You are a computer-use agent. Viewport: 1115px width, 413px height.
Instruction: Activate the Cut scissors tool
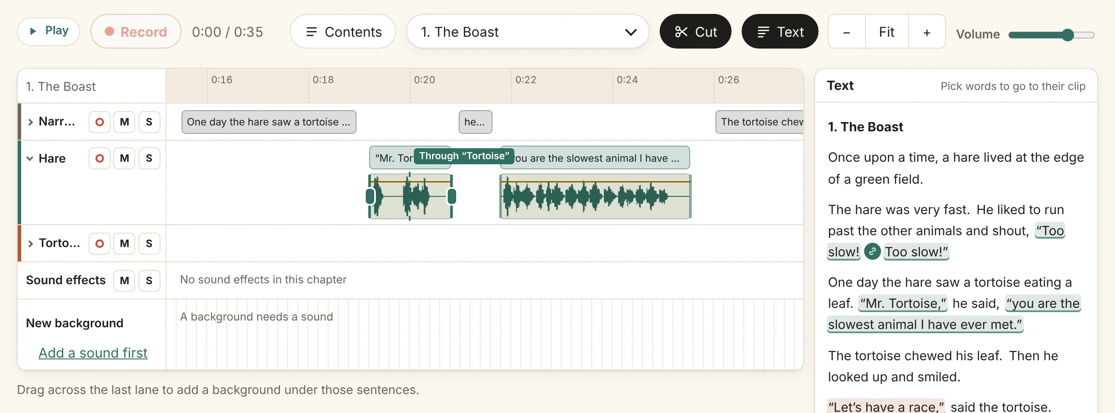click(x=695, y=31)
